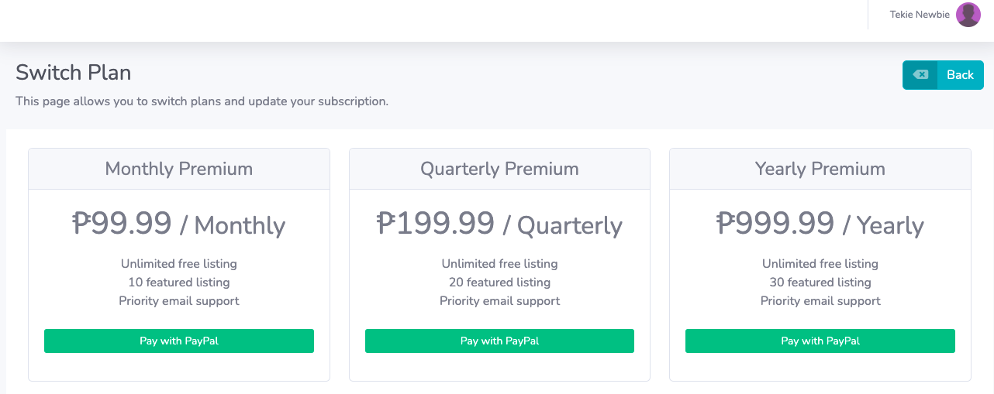This screenshot has width=994, height=394.
Task: Click the Back button
Action: pos(943,75)
